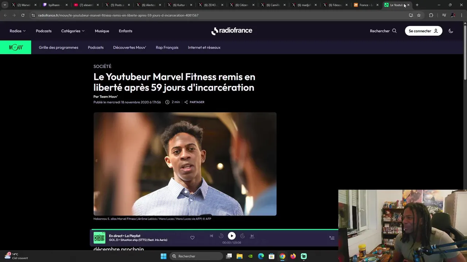The width and height of the screenshot is (467, 262).
Task: Close the (2) Marvel X tab
Action: 35,5
